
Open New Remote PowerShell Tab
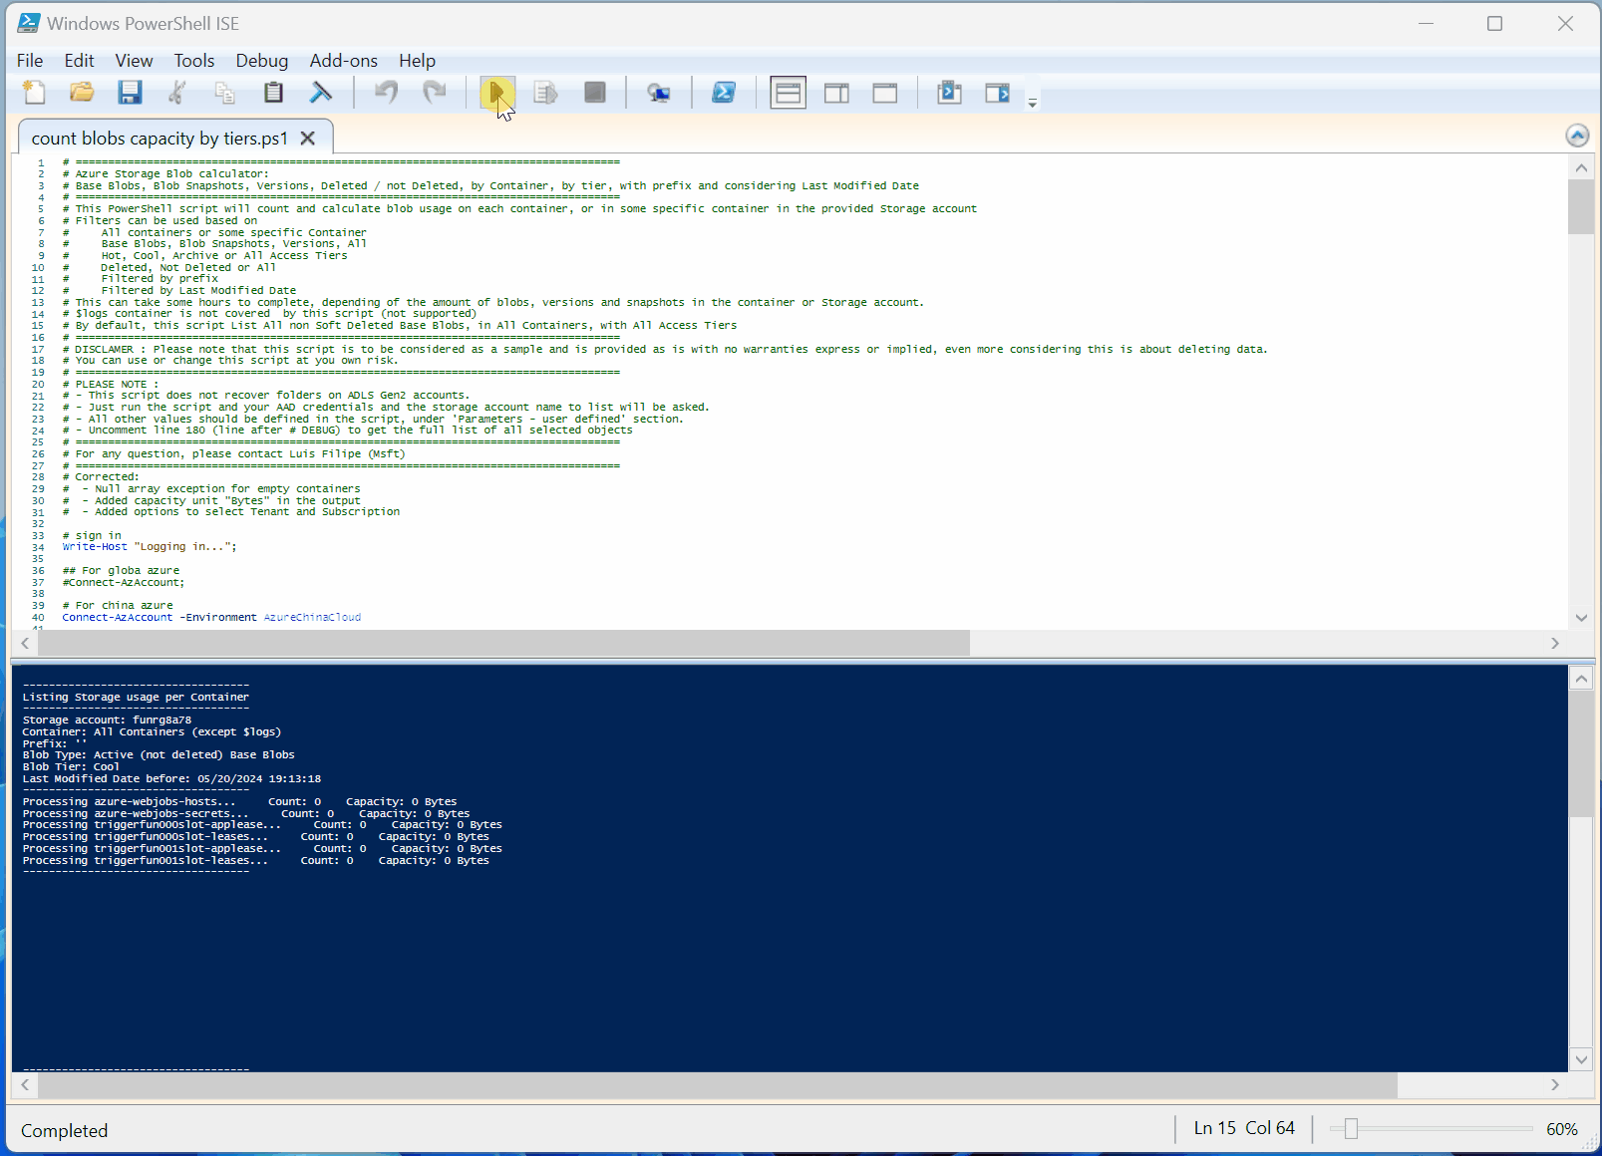click(x=658, y=93)
